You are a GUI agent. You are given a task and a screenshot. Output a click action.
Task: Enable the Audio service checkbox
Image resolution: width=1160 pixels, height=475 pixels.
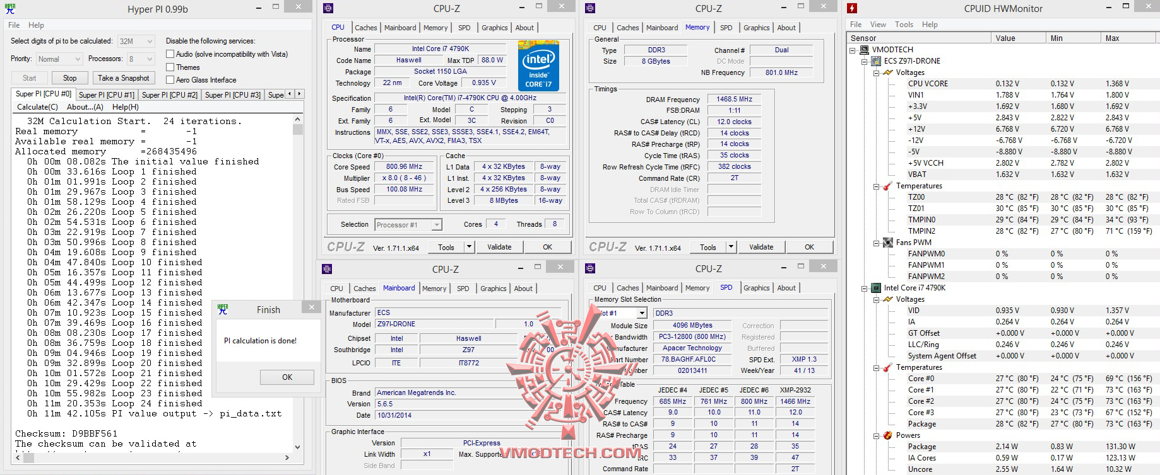click(170, 54)
